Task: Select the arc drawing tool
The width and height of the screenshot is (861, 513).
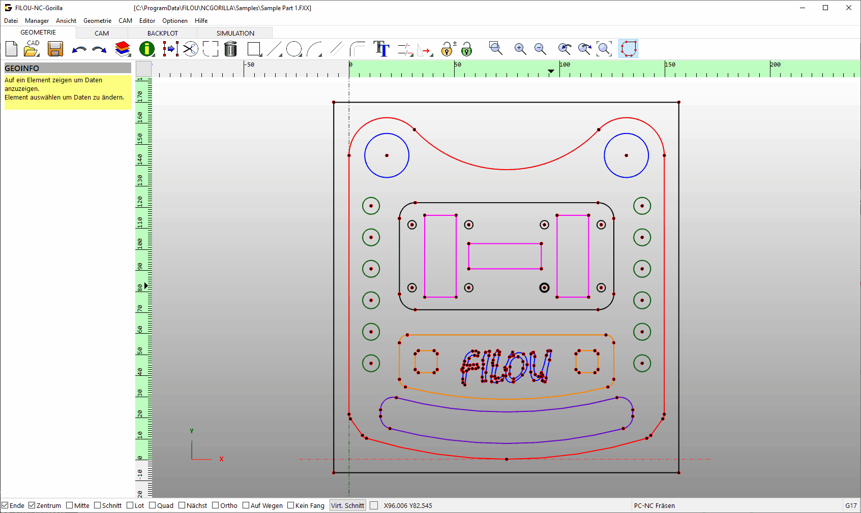Action: [x=314, y=49]
